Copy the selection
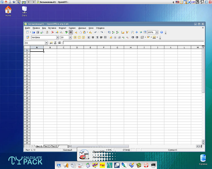This screenshot has width=212, height=169. [x=80, y=32]
